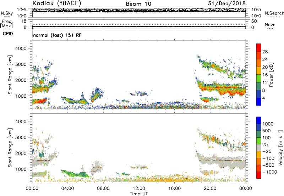Click the 'Nave' legend label

pos(270,24)
